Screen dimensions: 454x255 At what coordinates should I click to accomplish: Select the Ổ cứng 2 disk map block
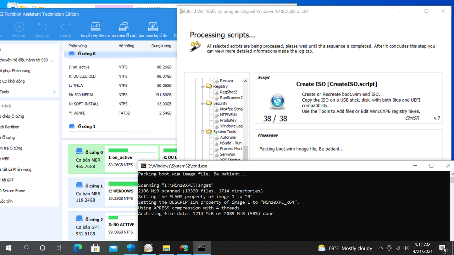click(x=85, y=226)
